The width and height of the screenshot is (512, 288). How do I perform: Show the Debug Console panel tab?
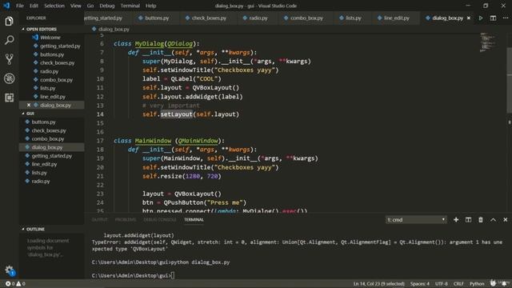[160, 220]
